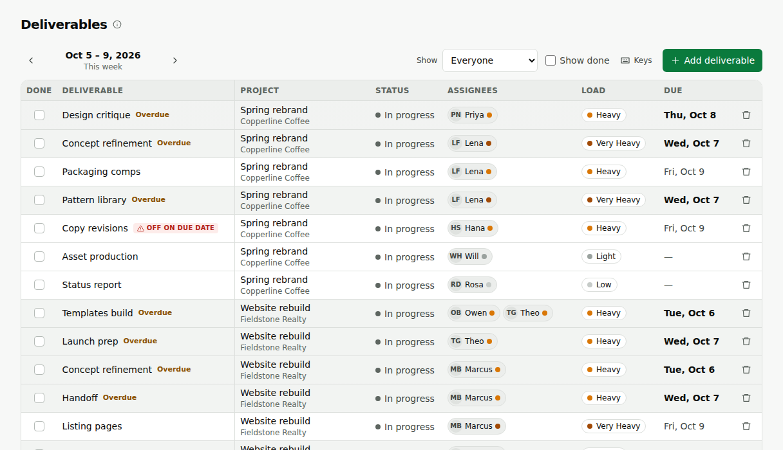Open the In progress status for Packaging comps

pos(405,172)
